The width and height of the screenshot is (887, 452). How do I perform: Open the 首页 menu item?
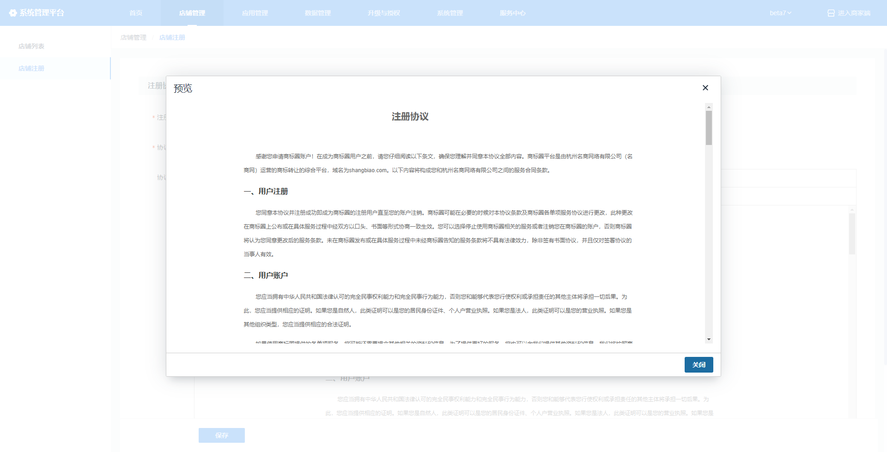click(x=136, y=13)
